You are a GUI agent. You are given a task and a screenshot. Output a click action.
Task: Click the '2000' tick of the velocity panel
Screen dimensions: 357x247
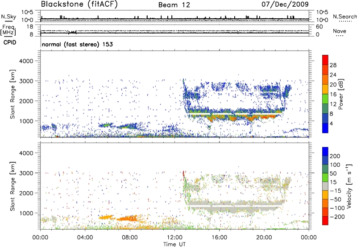click(x=26, y=193)
